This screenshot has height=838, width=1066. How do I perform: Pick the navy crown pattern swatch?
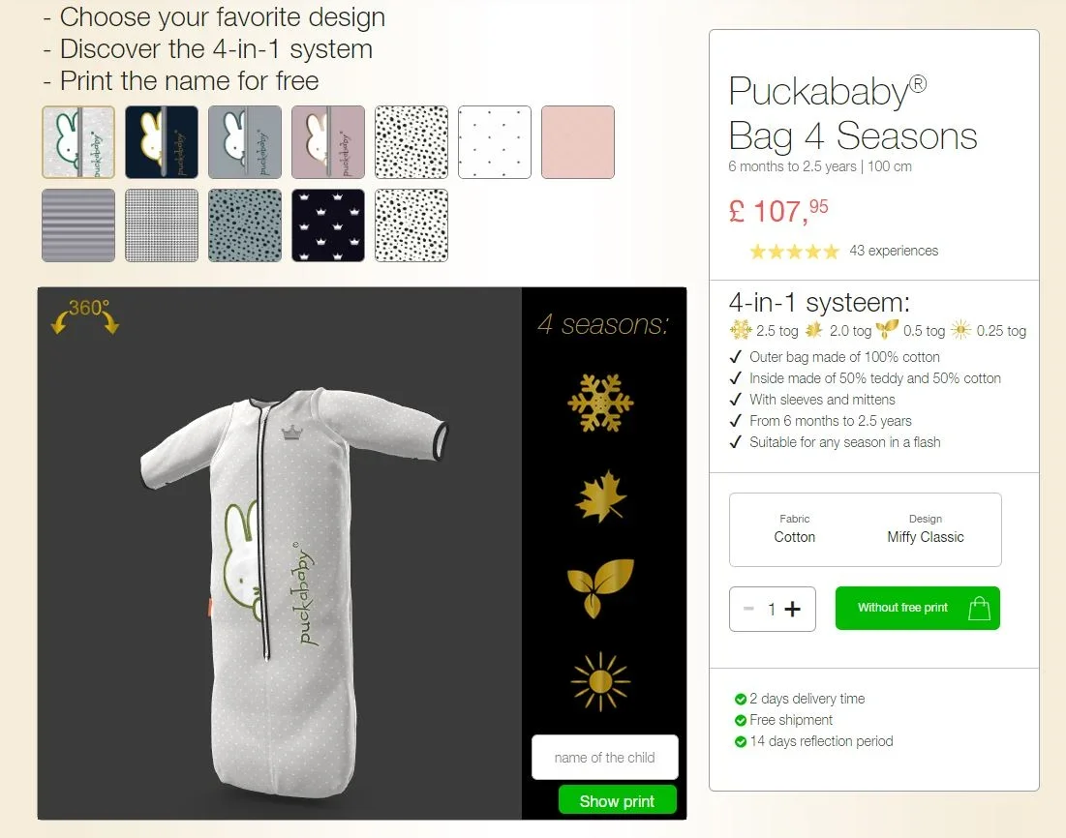[328, 225]
